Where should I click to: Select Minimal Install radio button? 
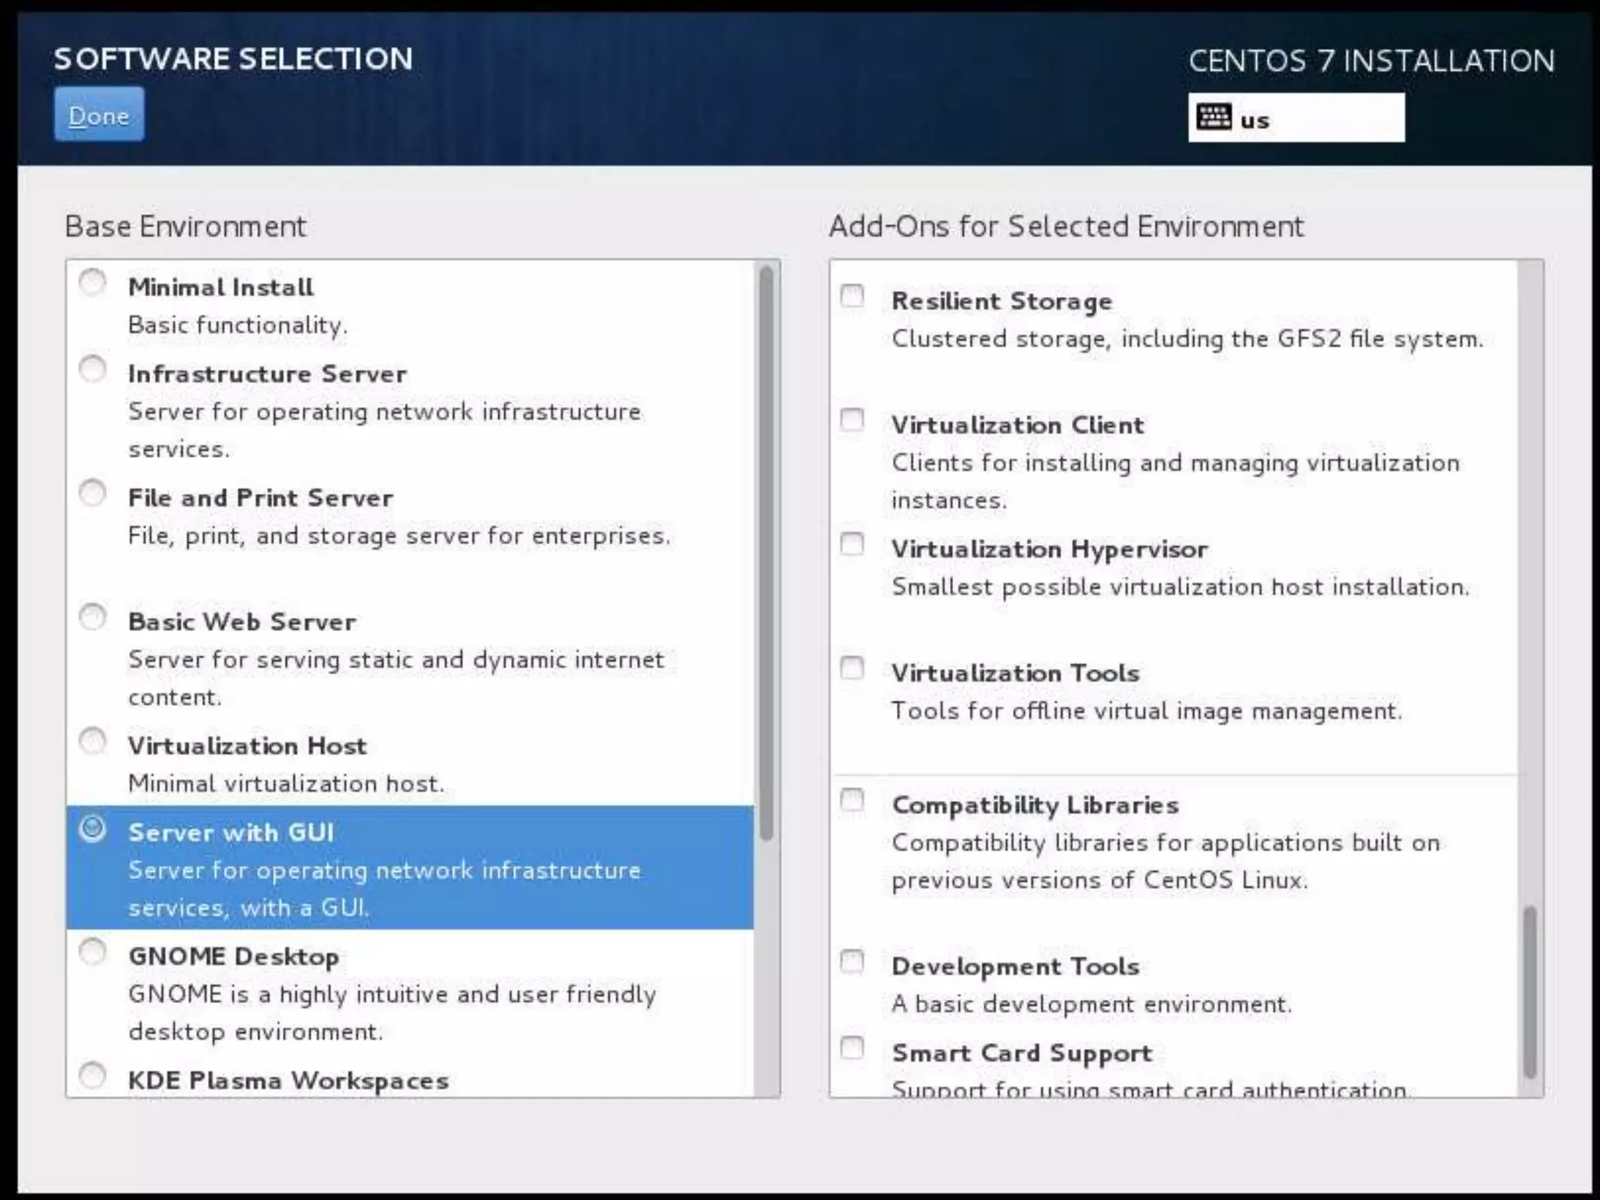coord(93,282)
